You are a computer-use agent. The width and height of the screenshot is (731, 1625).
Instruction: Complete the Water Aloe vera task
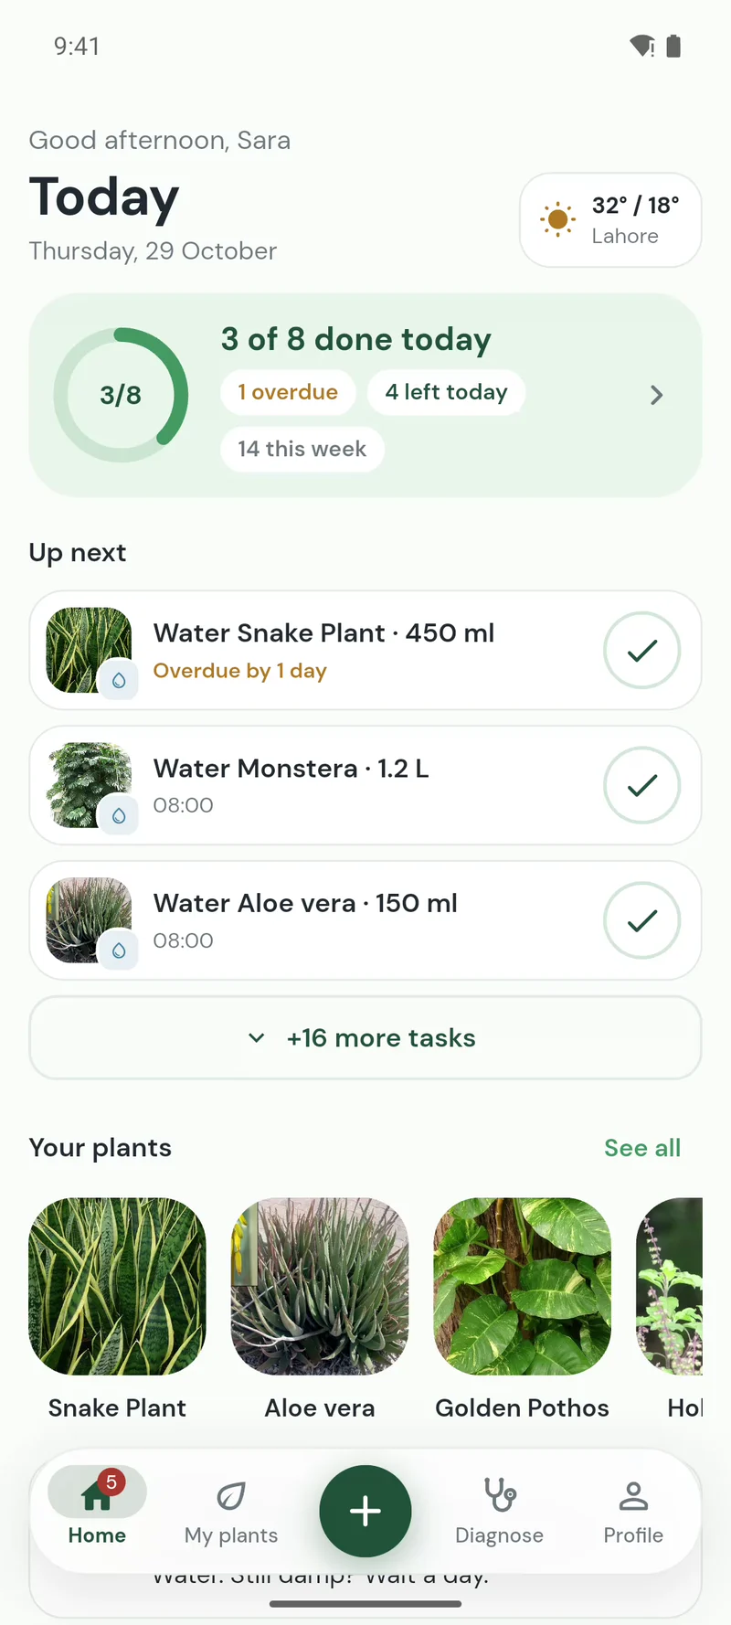point(642,920)
